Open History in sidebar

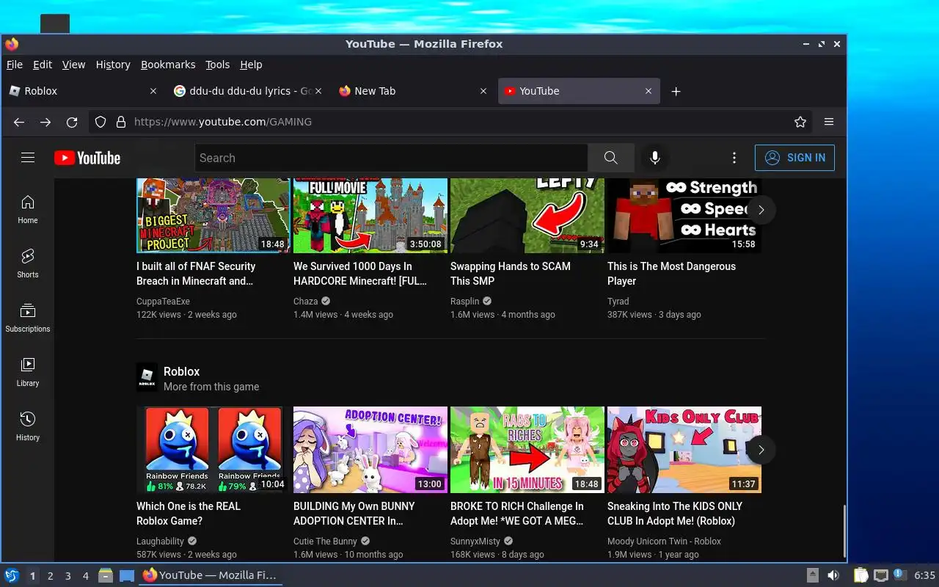pyautogui.click(x=28, y=426)
